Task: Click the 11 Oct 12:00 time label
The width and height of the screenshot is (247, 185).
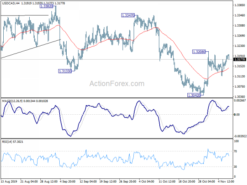Action: tap(167, 182)
